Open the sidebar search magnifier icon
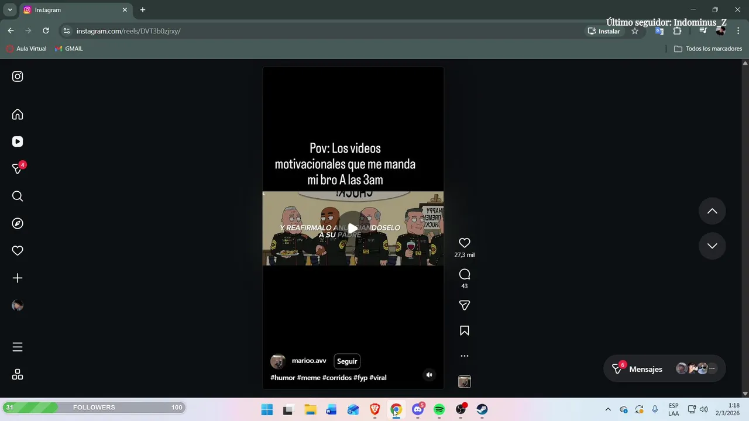This screenshot has height=421, width=749. pyautogui.click(x=18, y=196)
